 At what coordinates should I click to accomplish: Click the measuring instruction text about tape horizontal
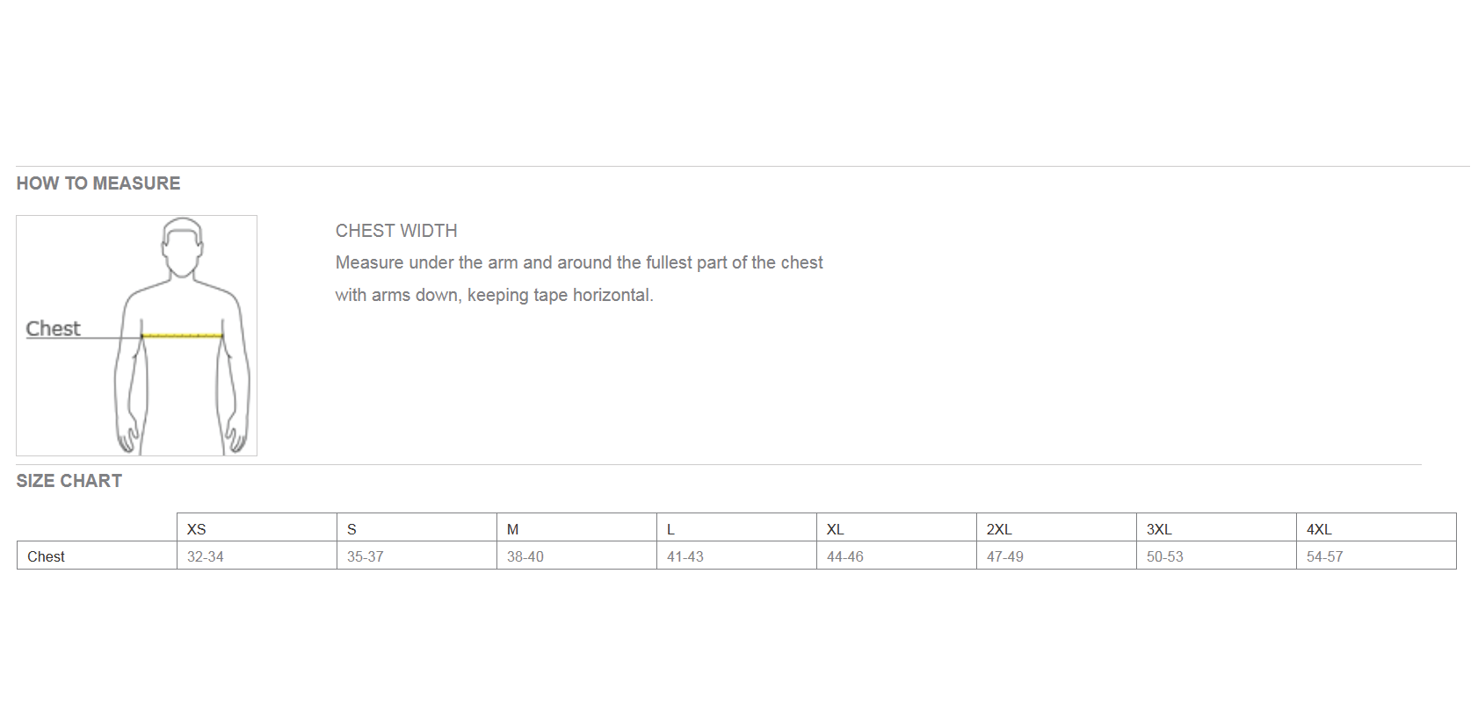click(x=579, y=279)
